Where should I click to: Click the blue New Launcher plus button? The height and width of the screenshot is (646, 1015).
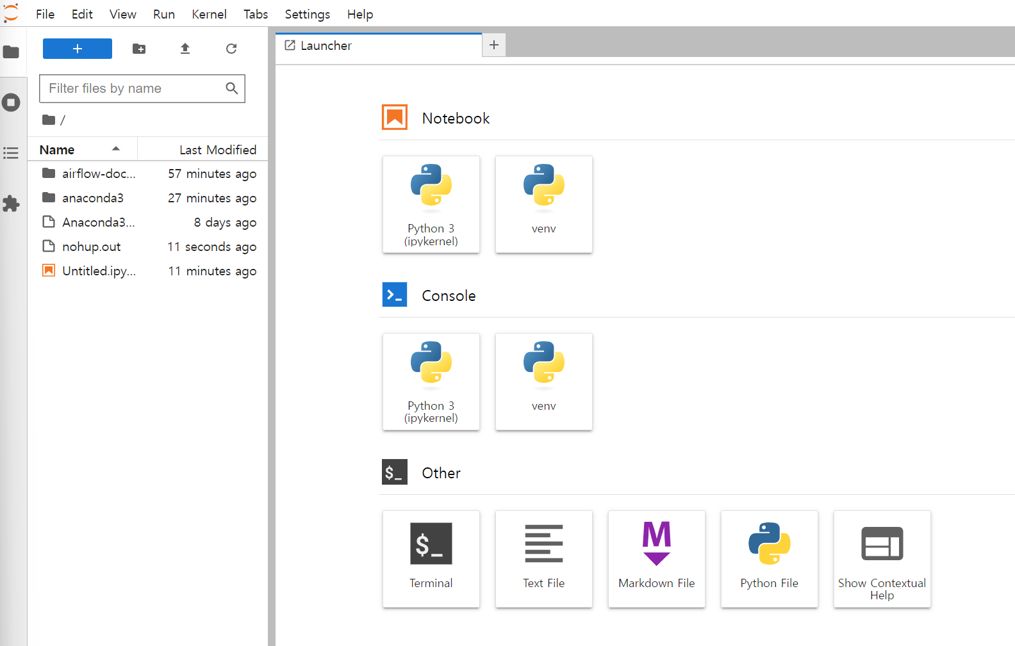pos(78,49)
